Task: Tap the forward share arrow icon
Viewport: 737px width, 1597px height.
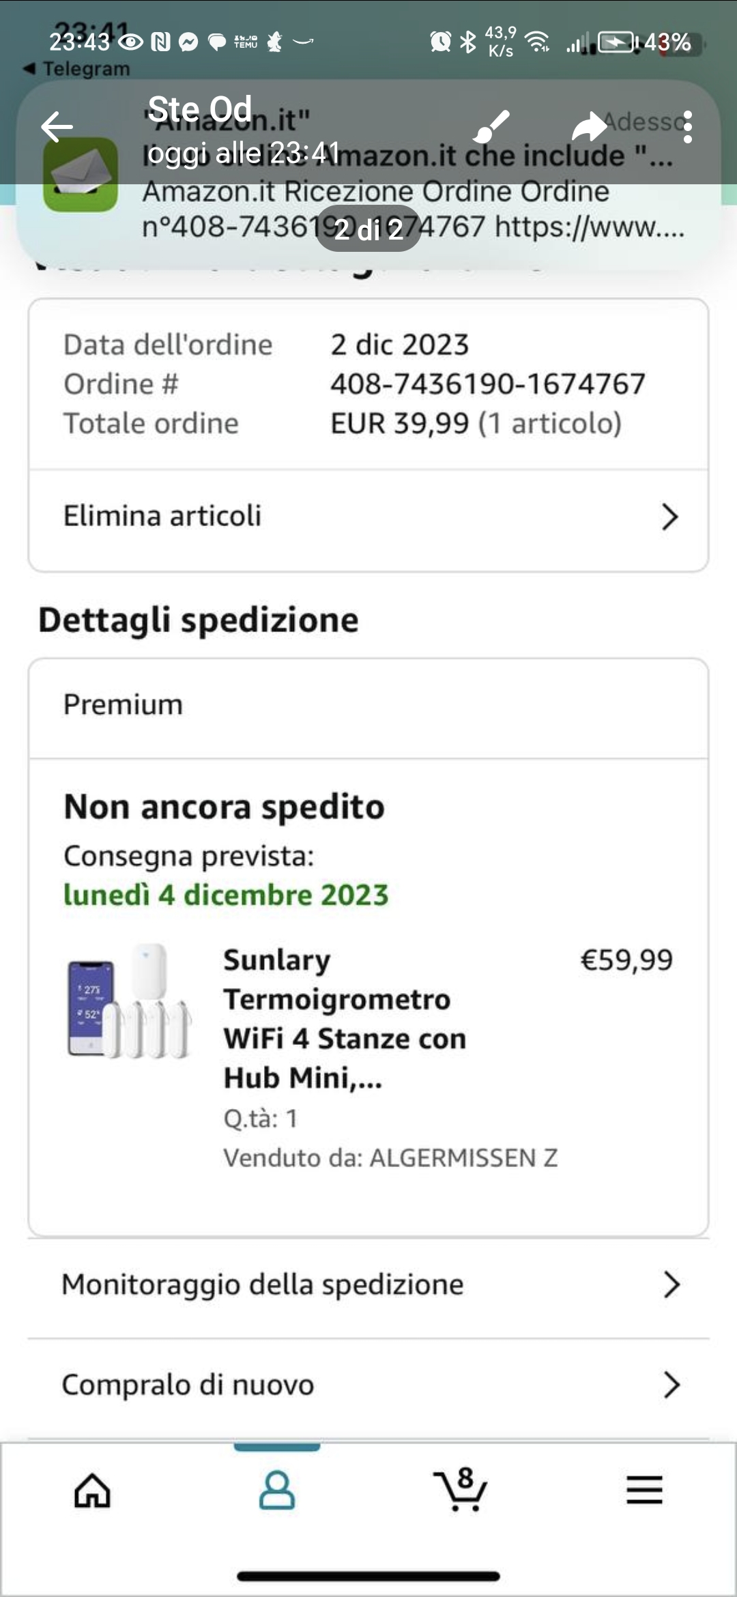Action: (589, 127)
